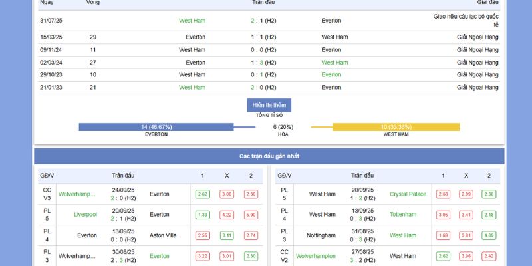Open Everton in the 31/07/25 match
Image resolution: width=532 pixels, height=266 pixels.
click(x=331, y=21)
